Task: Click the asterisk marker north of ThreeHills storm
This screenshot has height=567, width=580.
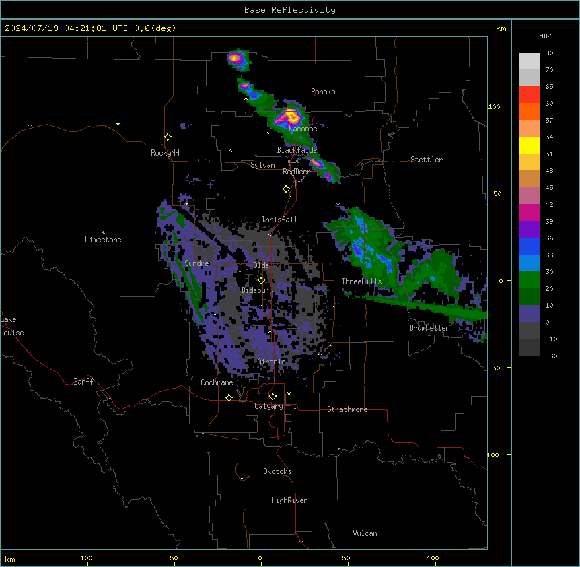Action: tap(338, 205)
